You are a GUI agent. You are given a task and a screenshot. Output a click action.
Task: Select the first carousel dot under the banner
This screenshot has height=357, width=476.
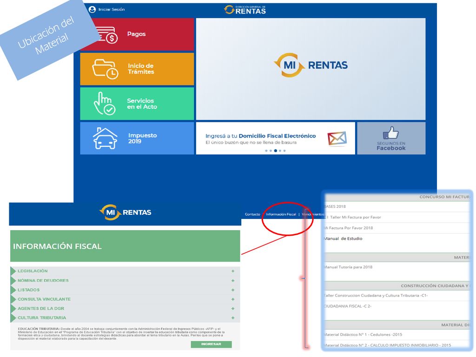[x=266, y=151]
